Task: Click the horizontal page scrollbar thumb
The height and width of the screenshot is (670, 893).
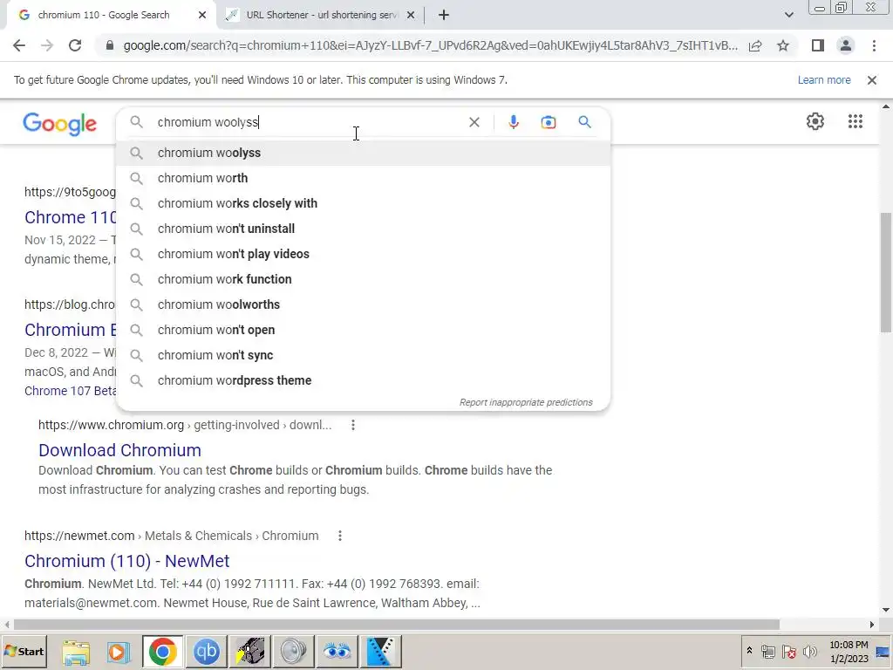Action: pyautogui.click(x=397, y=625)
